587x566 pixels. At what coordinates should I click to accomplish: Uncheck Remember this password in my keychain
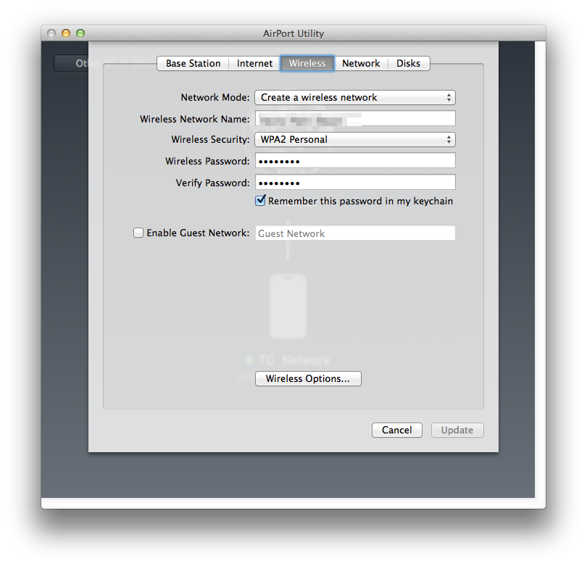coord(261,201)
